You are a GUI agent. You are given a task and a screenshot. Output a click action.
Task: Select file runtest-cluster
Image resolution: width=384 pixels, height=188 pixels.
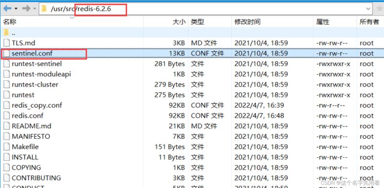pos(35,85)
